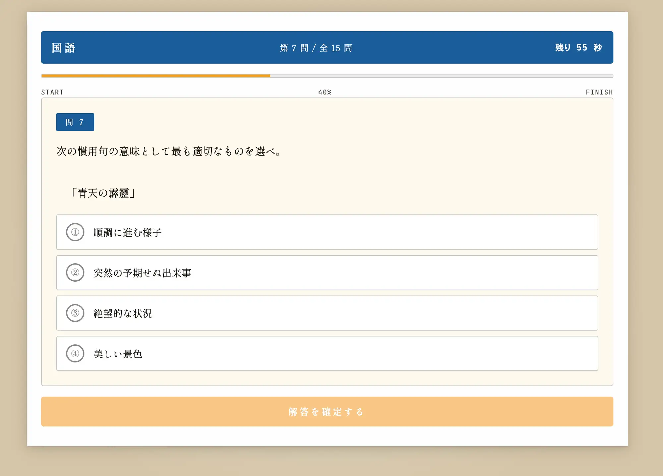Select the circled ① number icon
The height and width of the screenshot is (476, 663).
[x=75, y=232]
